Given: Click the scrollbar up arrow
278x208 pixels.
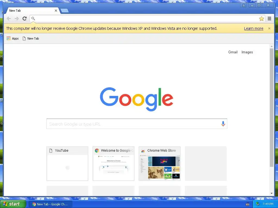Looking at the screenshot, I should (x=271, y=46).
